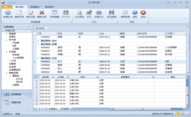Collapse the 直营店 tree node
The width and height of the screenshot is (191, 117).
[10, 76]
